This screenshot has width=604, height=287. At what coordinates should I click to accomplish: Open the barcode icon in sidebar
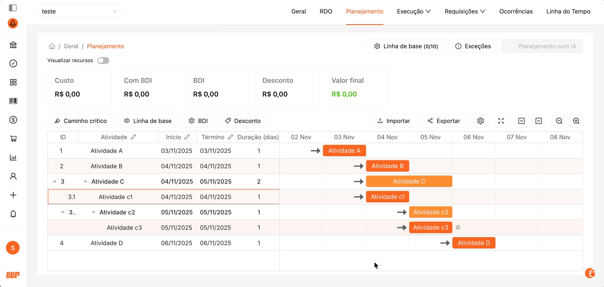[13, 101]
